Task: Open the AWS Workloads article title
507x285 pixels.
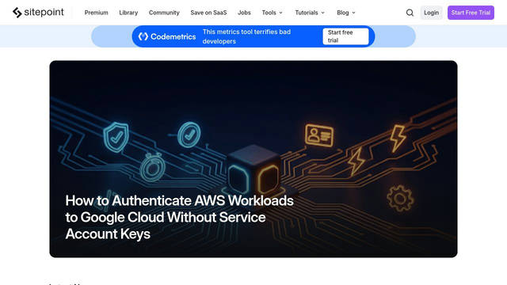Action: [180, 217]
